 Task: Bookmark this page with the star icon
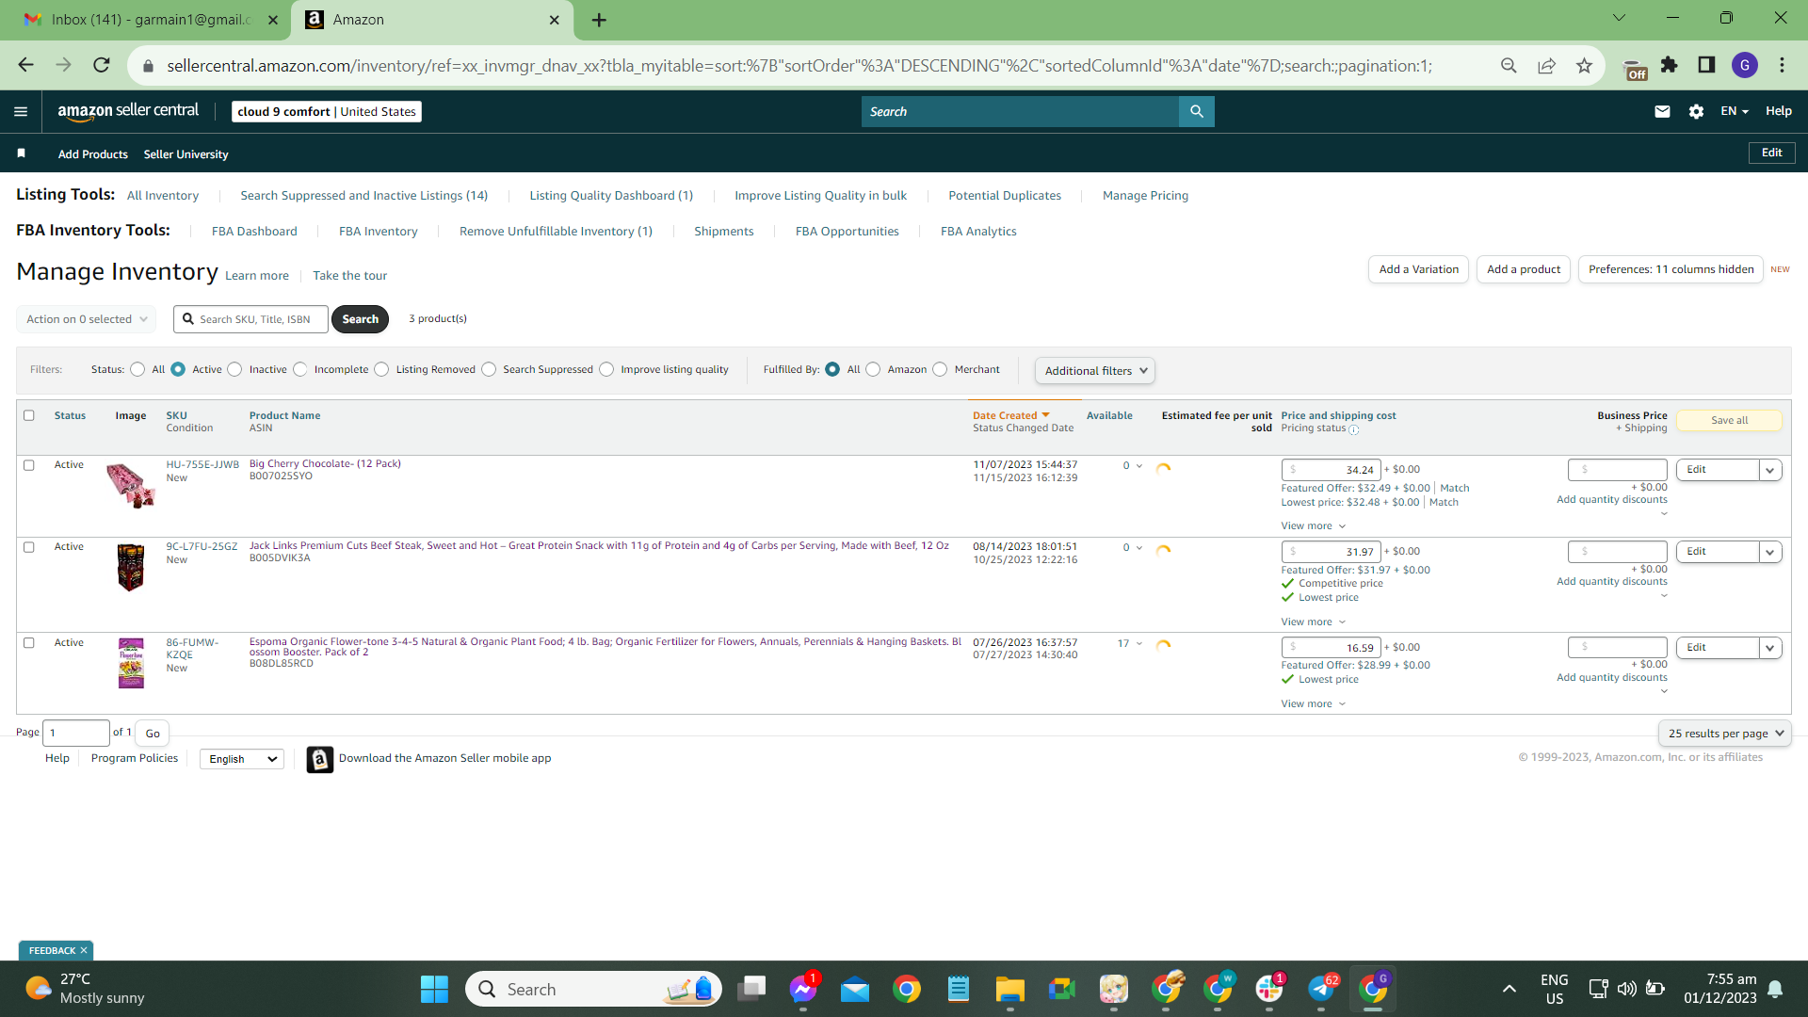tap(1584, 65)
